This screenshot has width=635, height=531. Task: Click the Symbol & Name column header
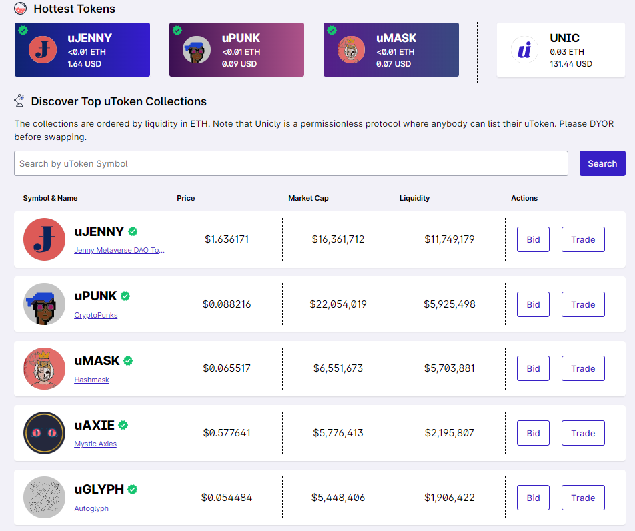coord(50,198)
